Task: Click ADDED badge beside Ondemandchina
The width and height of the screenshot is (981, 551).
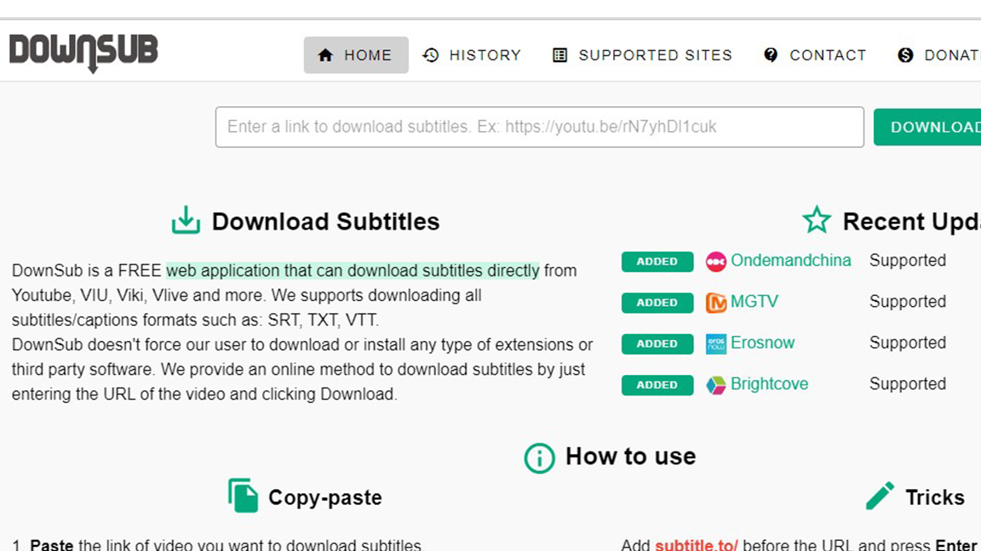Action: pos(657,261)
